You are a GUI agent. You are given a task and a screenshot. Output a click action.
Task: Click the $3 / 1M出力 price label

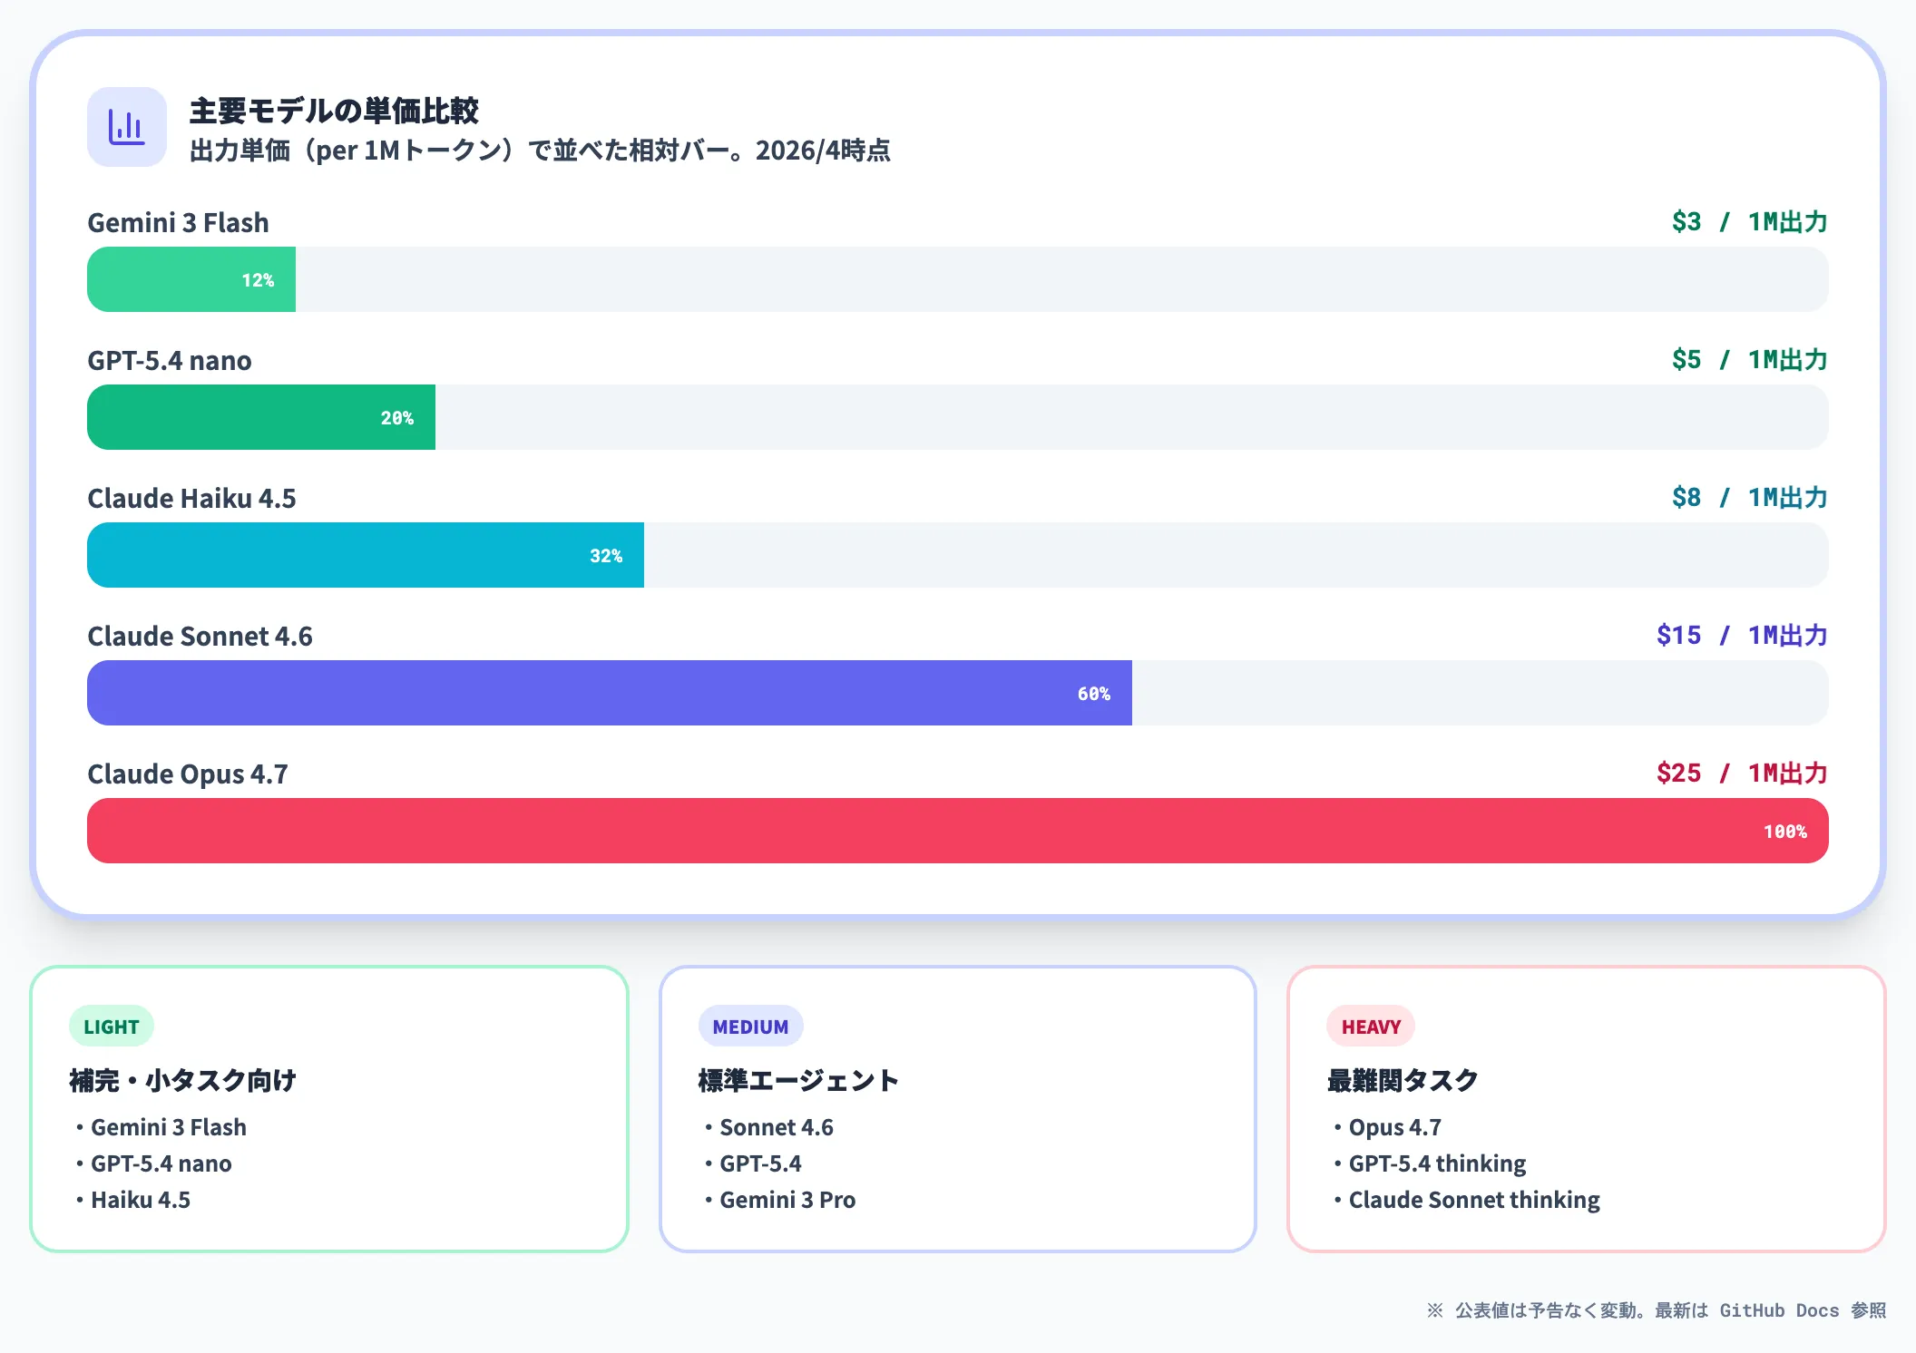[x=1748, y=221]
